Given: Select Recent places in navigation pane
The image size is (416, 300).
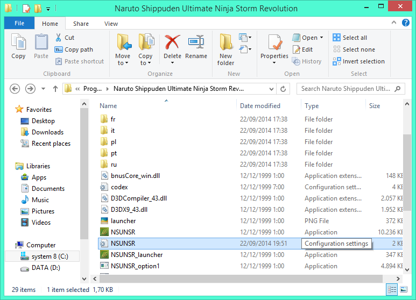Looking at the screenshot, I should [46, 144].
